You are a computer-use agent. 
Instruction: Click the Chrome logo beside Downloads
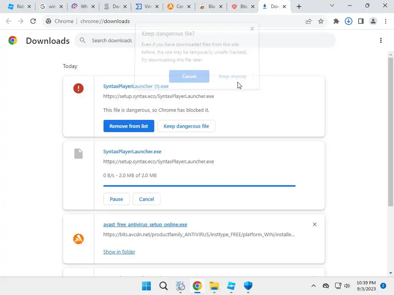[x=13, y=40]
